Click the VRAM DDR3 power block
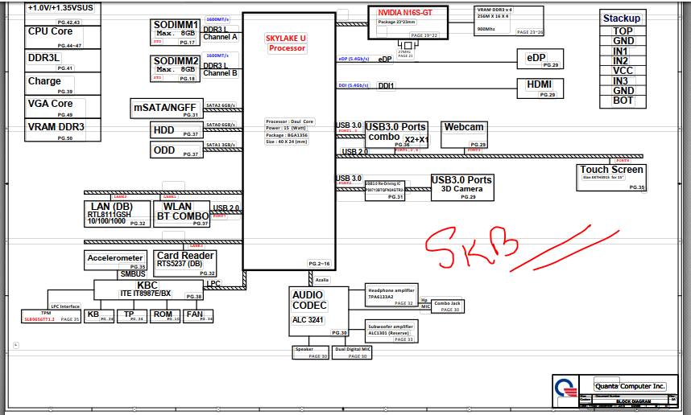Screen dimensions: 691x415 [63, 130]
